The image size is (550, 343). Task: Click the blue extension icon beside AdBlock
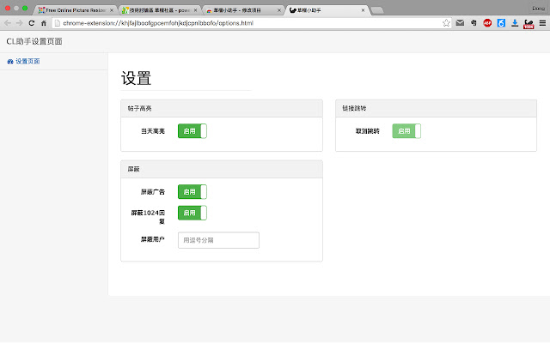click(501, 23)
